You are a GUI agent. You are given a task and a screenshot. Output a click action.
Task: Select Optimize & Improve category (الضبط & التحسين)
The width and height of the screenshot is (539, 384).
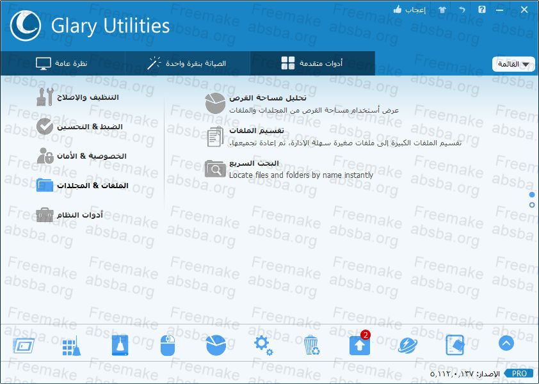click(80, 127)
